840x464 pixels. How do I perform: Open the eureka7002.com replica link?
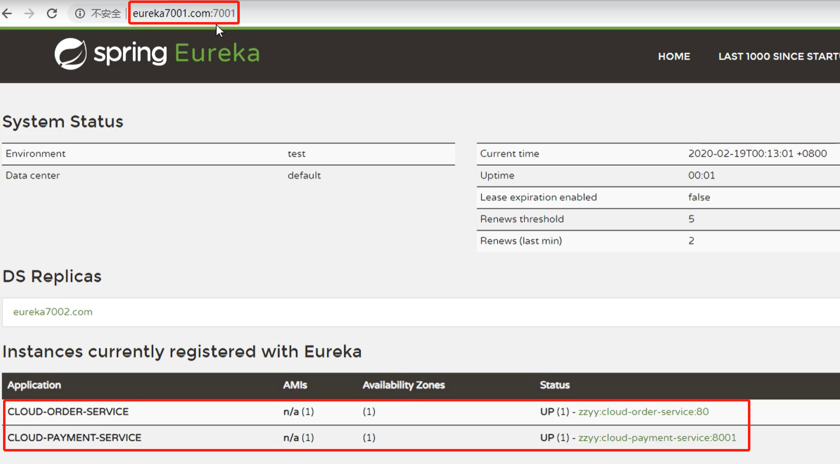53,312
